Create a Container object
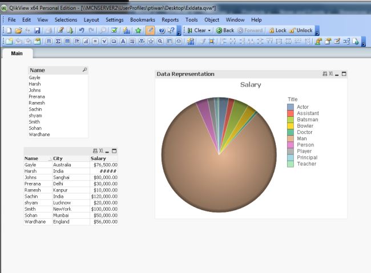The width and height of the screenshot is (371, 273). coord(170,42)
